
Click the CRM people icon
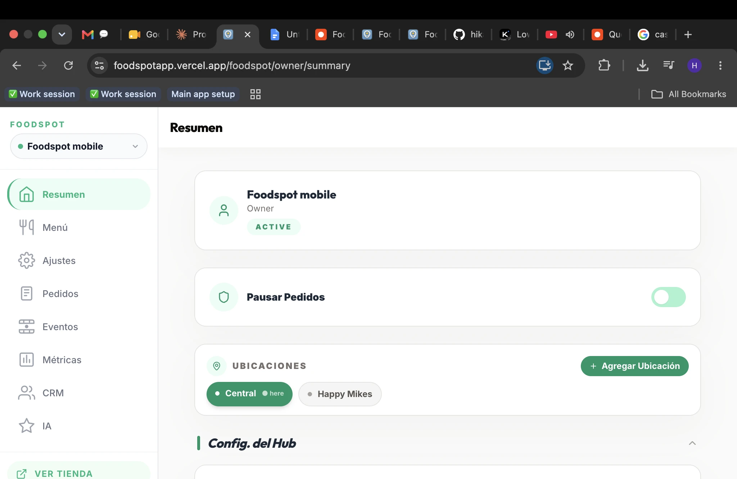click(27, 393)
